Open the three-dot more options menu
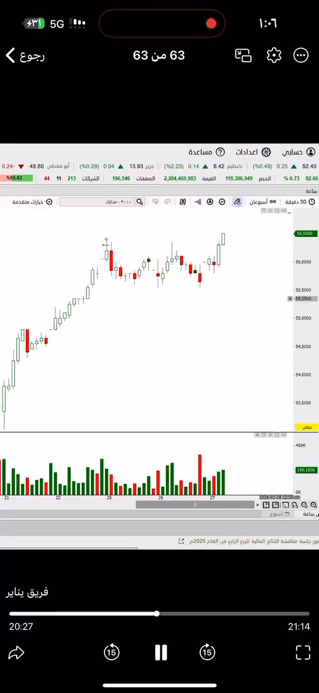The height and width of the screenshot is (693, 319). click(x=301, y=55)
